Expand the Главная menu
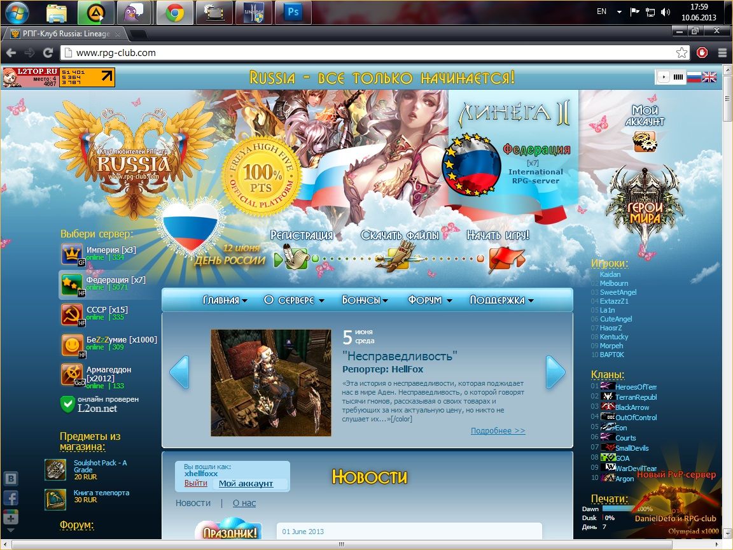Viewport: 733px width, 550px height. coord(225,300)
